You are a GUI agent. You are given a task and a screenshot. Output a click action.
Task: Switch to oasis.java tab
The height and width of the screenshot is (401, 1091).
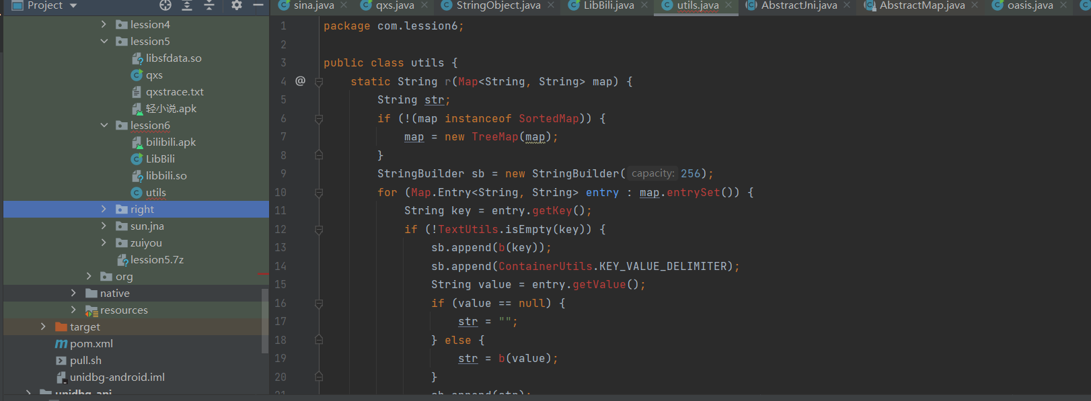1030,5
